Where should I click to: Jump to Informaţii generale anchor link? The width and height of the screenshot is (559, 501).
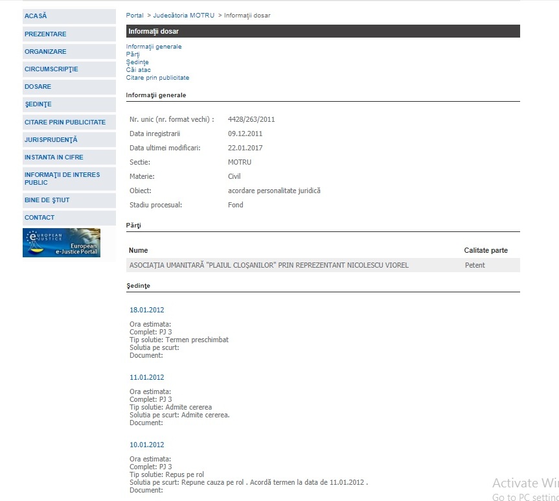[x=154, y=47]
